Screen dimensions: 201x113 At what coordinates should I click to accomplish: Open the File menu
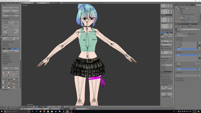pyautogui.click(x=5, y=3)
